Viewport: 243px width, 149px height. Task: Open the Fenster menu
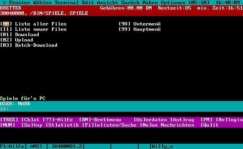(x=19, y=3)
